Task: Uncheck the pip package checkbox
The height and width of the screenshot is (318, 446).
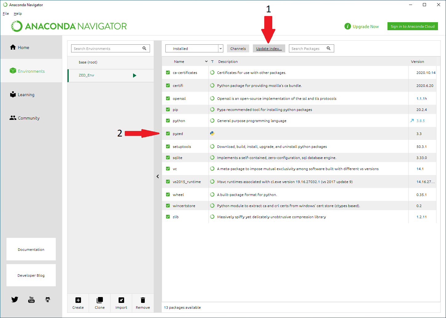Action: [x=168, y=110]
